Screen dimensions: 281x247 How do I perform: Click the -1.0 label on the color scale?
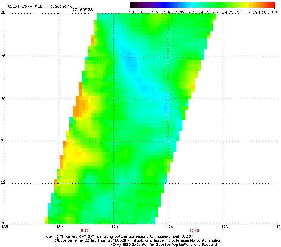(x=142, y=12)
